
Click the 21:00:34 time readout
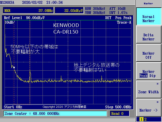point(54,3)
